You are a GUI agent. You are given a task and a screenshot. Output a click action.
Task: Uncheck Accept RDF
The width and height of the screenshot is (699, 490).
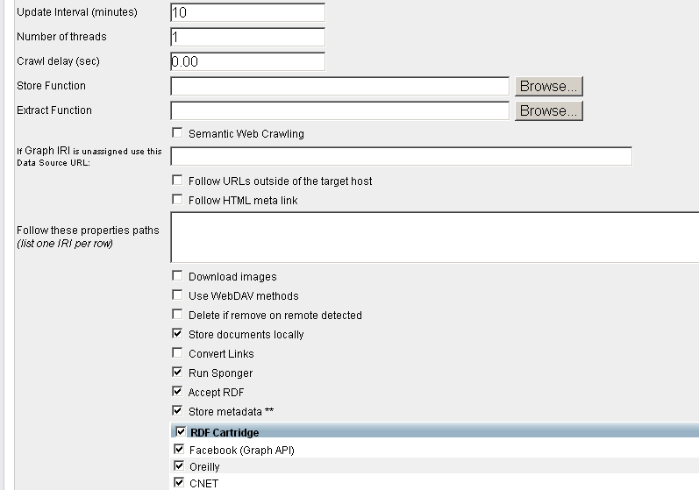(x=177, y=392)
